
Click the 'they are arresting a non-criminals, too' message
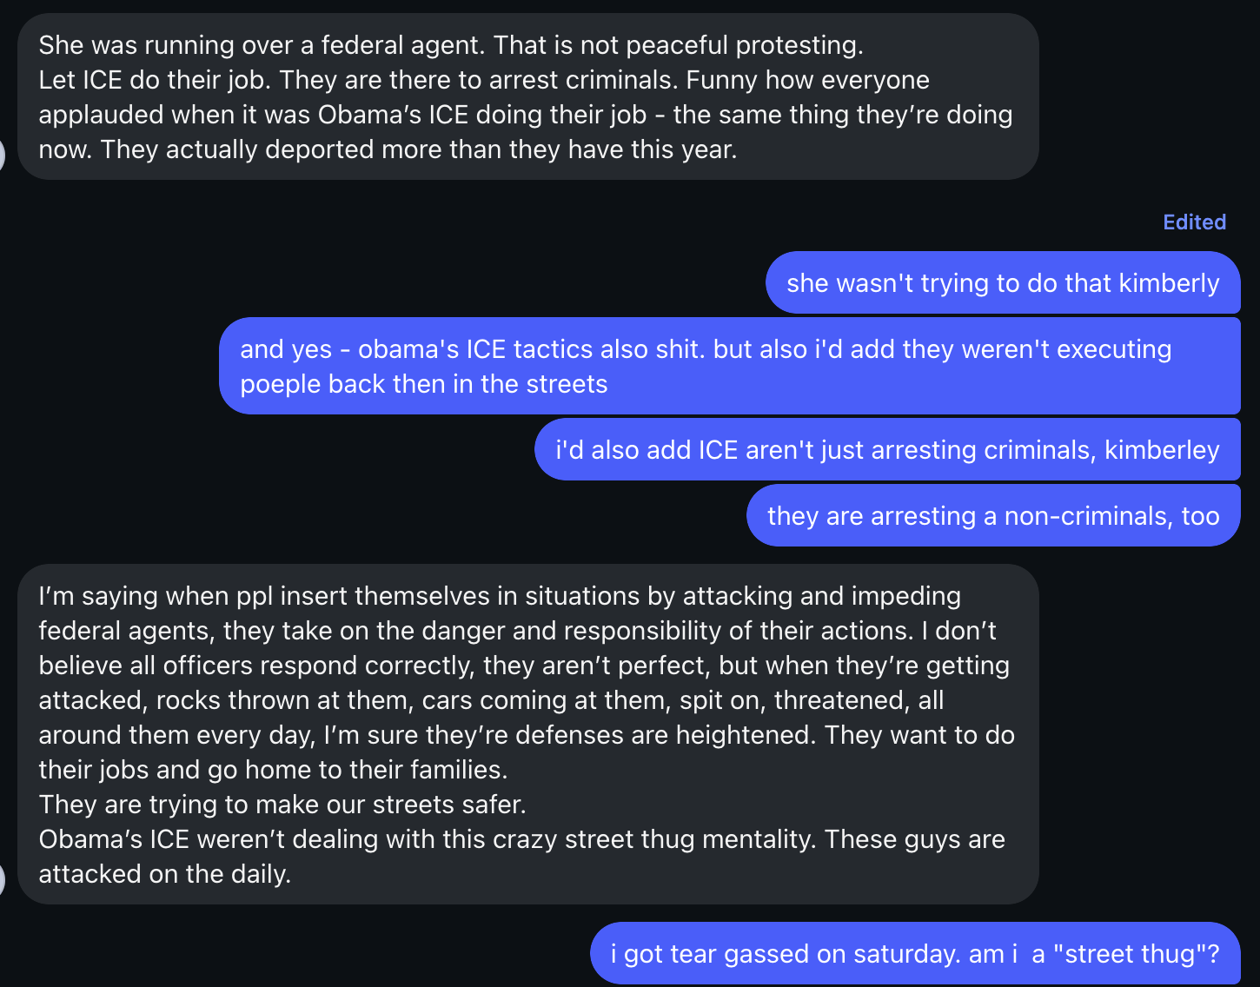click(992, 516)
